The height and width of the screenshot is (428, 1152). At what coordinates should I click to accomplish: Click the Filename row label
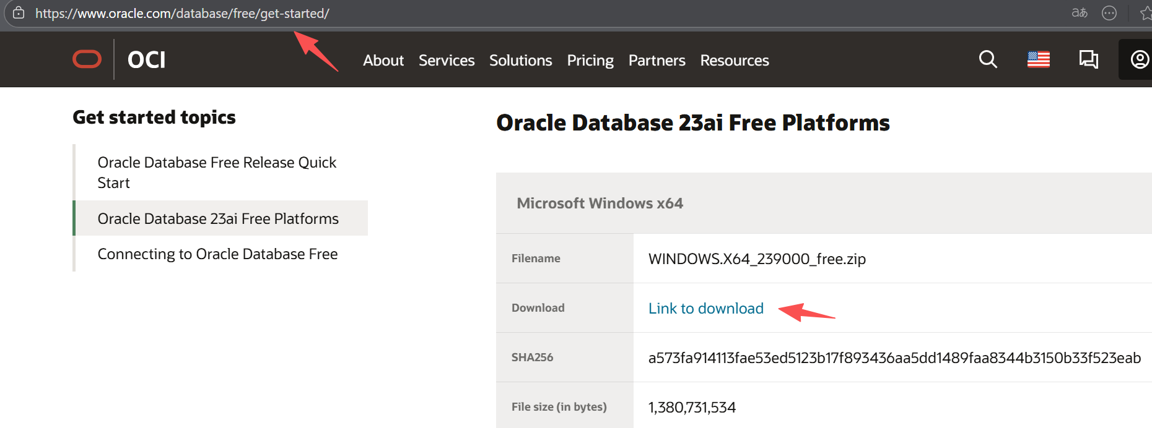click(x=536, y=259)
